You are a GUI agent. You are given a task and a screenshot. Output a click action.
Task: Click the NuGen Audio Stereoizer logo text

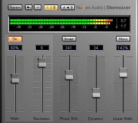pyautogui.click(x=103, y=8)
